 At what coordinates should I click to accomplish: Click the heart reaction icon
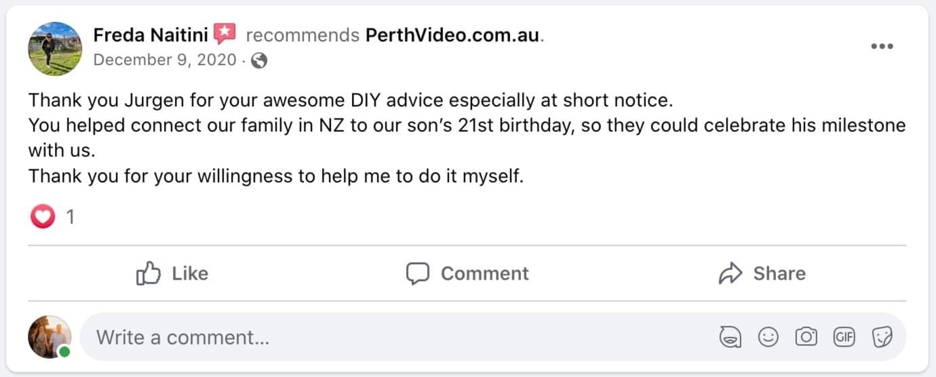(x=43, y=217)
